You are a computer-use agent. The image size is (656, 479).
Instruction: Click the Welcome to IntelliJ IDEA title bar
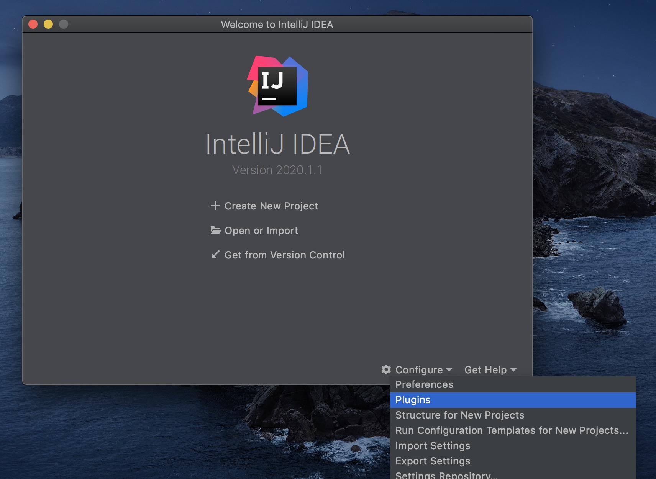pos(277,25)
